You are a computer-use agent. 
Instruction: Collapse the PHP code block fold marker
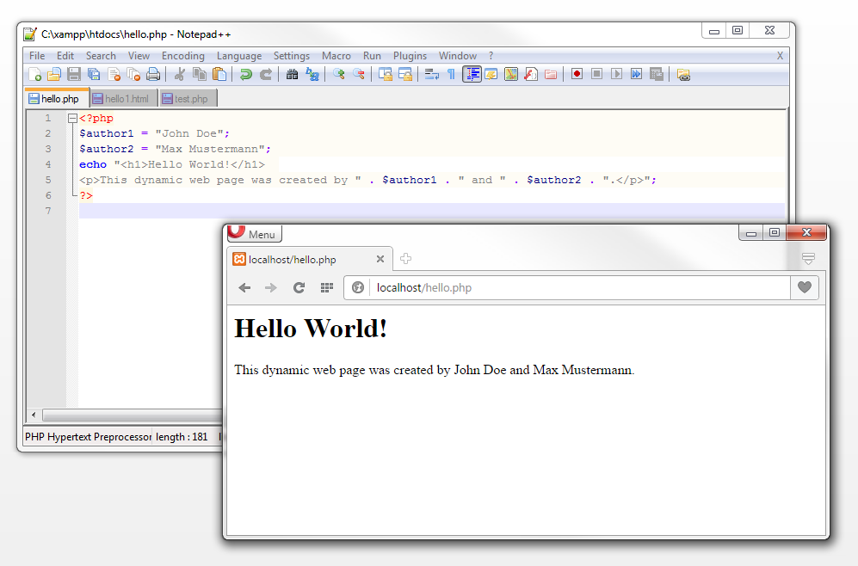pyautogui.click(x=72, y=119)
